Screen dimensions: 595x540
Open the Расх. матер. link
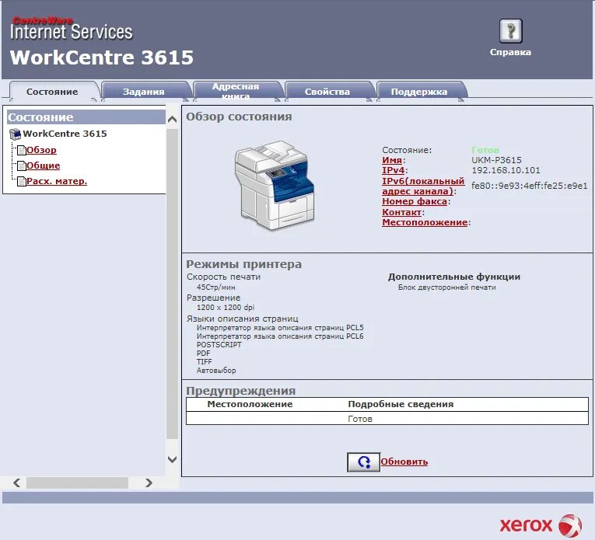point(57,181)
